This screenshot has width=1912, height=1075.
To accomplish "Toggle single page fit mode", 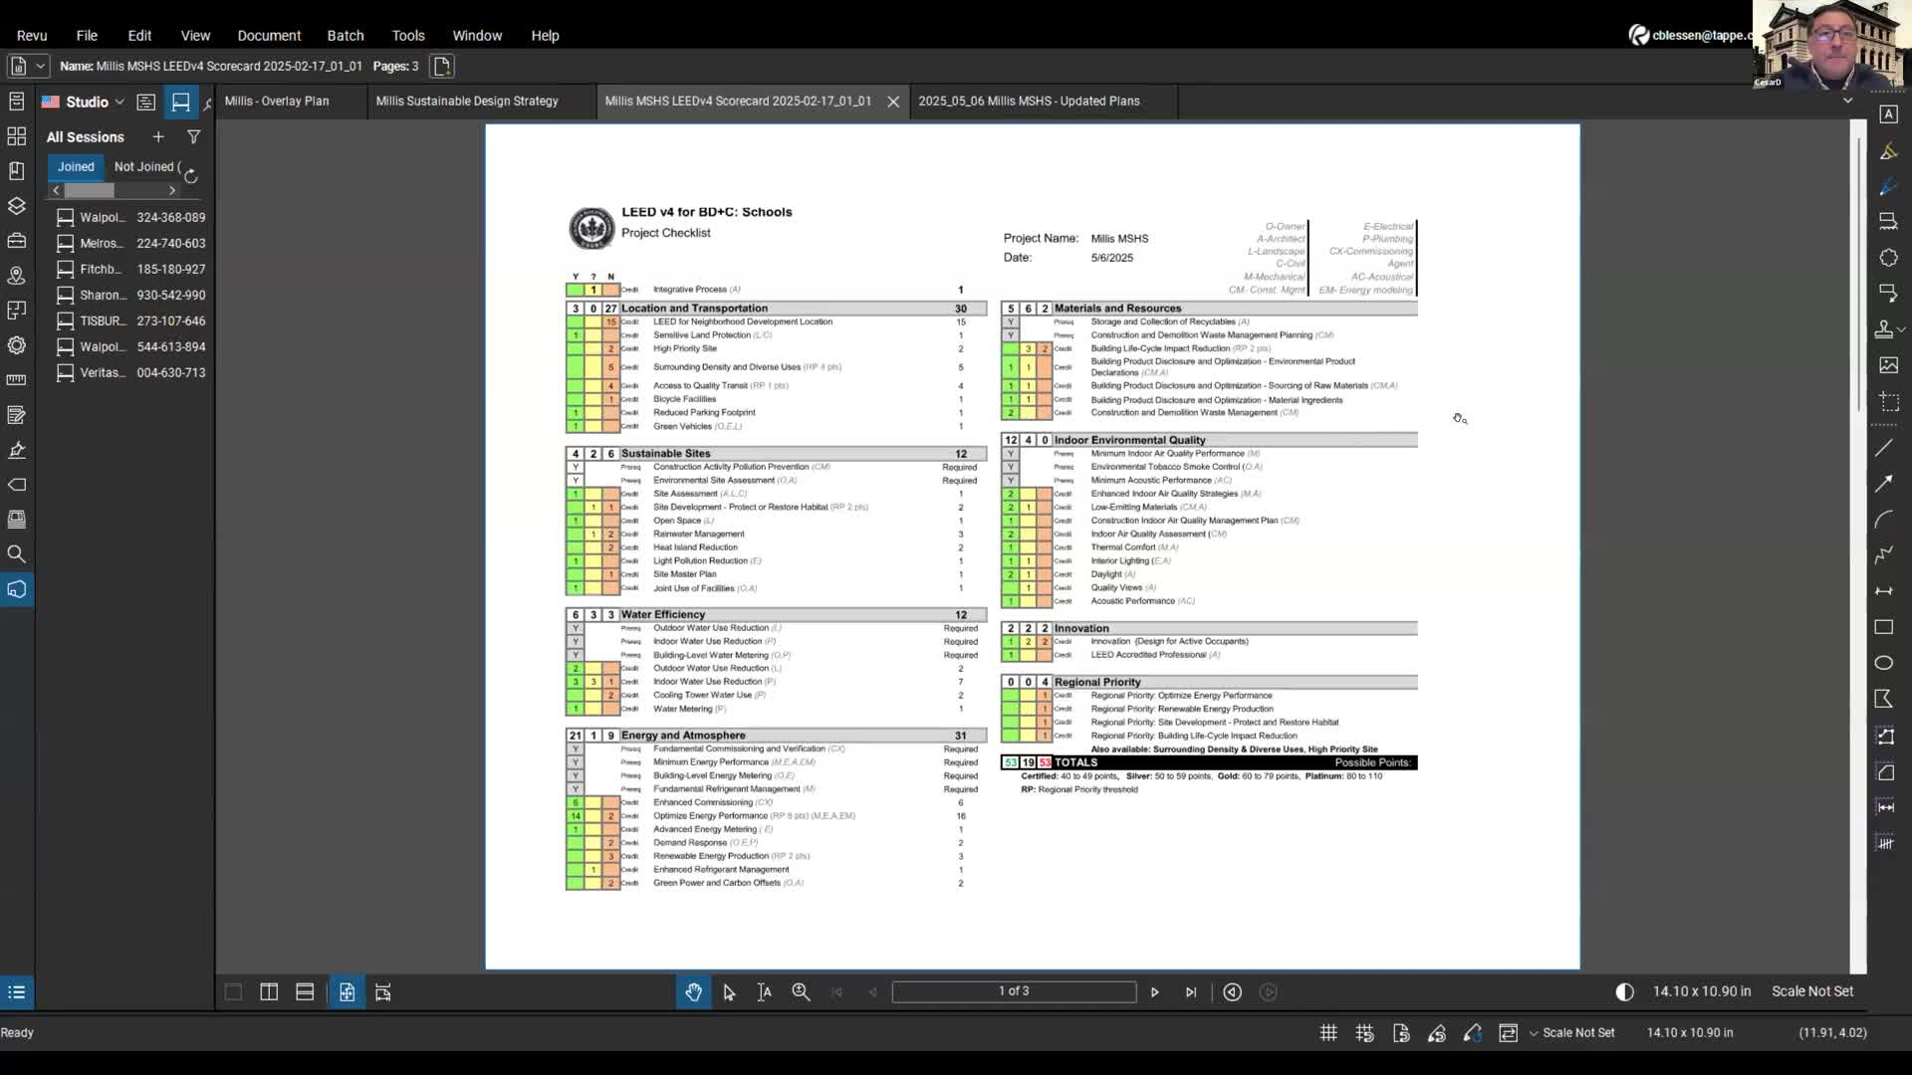I will pos(347,992).
